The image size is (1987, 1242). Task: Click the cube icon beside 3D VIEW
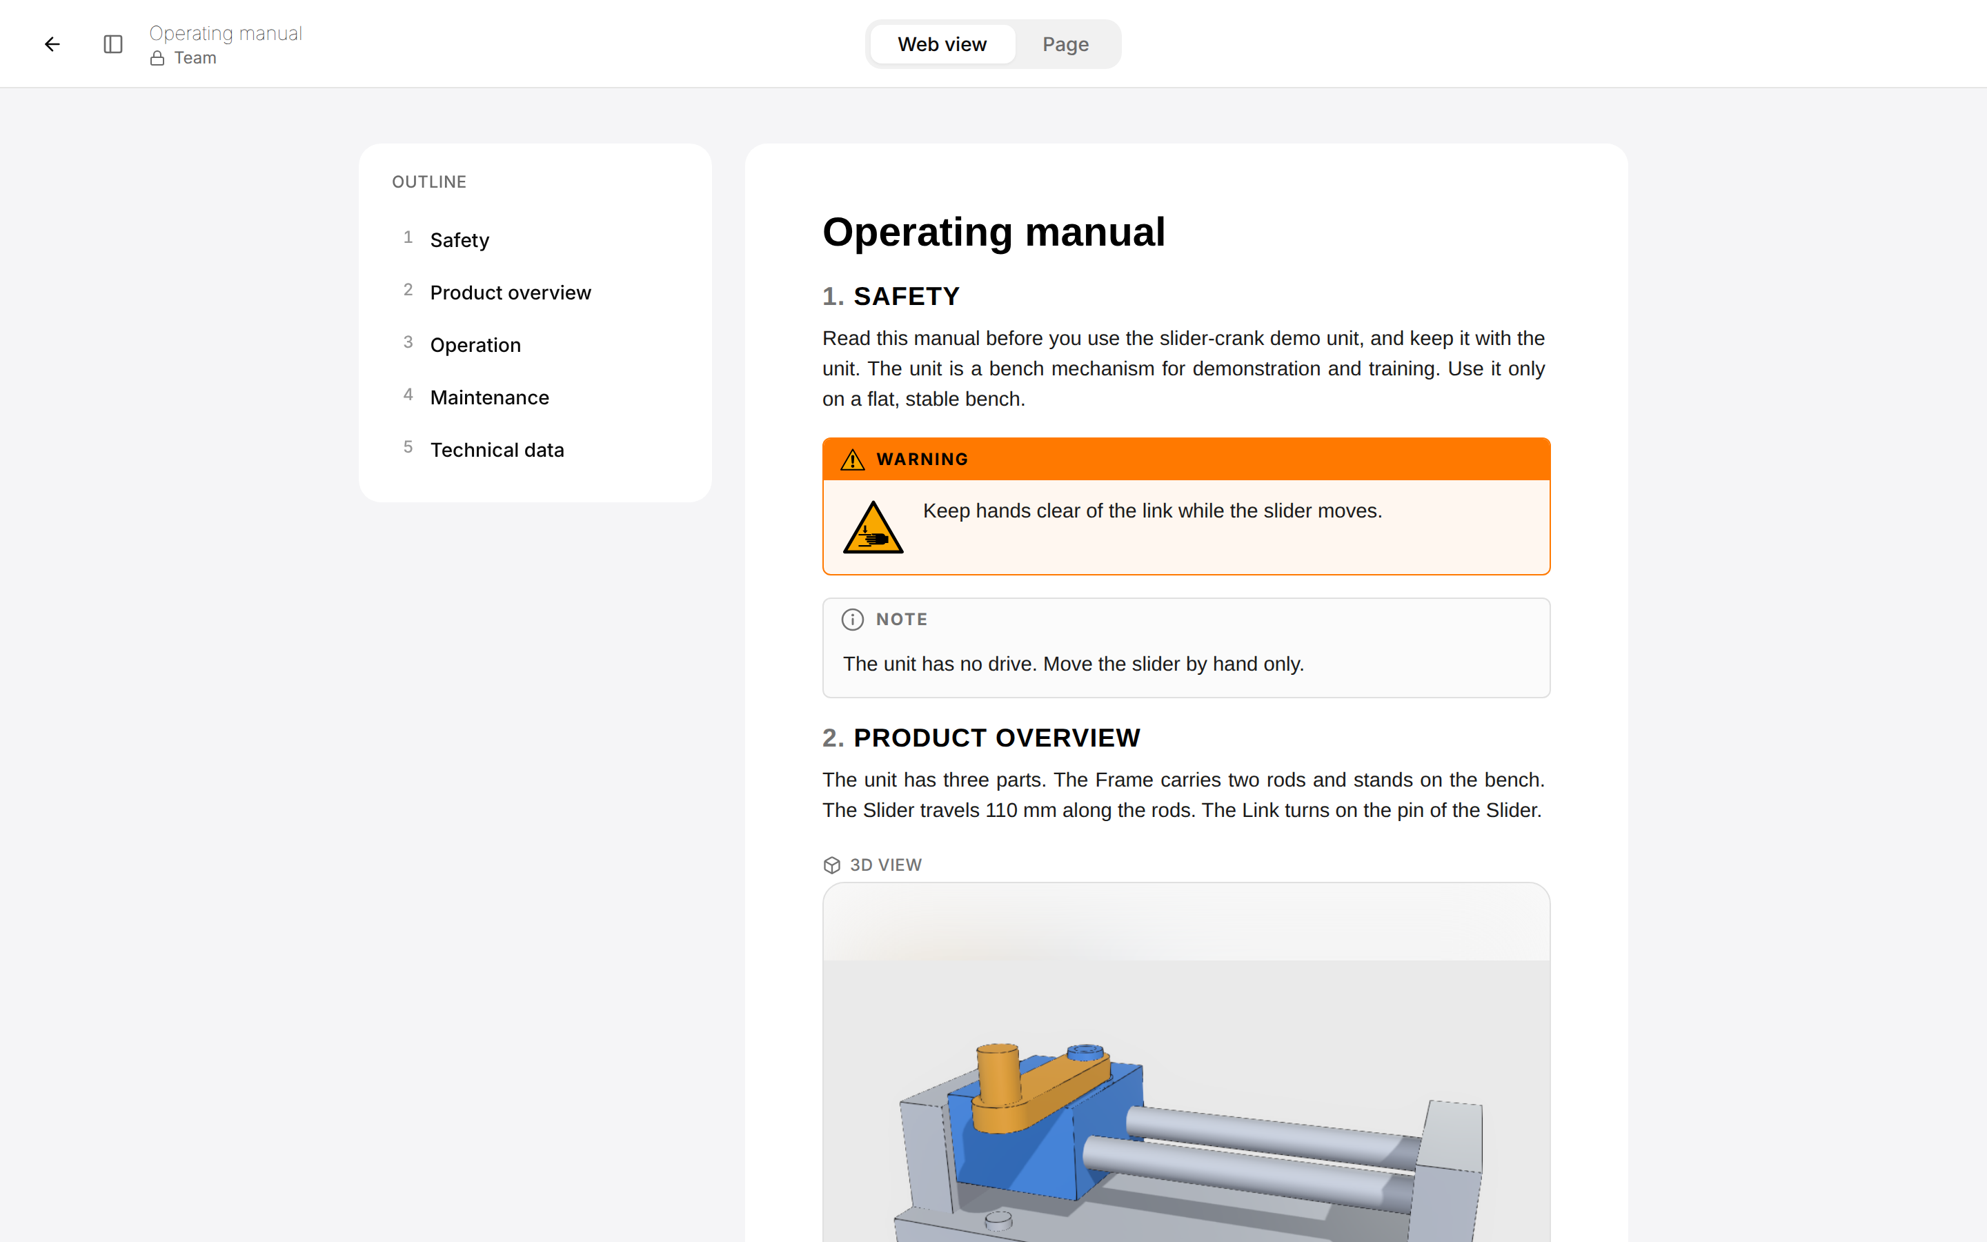[x=832, y=865]
